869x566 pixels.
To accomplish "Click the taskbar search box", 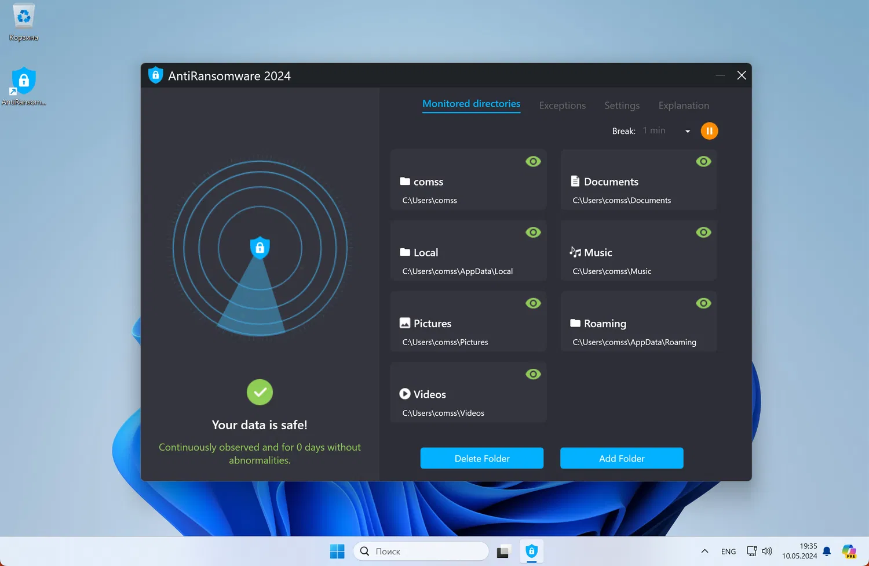I will click(421, 552).
